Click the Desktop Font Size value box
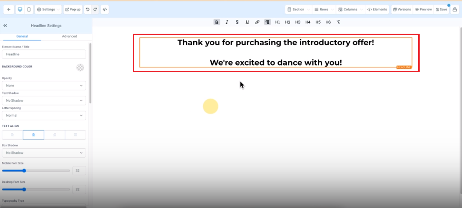This screenshot has width=462, height=208. coord(79,189)
